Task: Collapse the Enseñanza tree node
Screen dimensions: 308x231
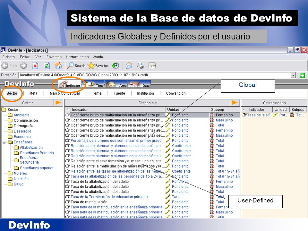Action: 4,142
